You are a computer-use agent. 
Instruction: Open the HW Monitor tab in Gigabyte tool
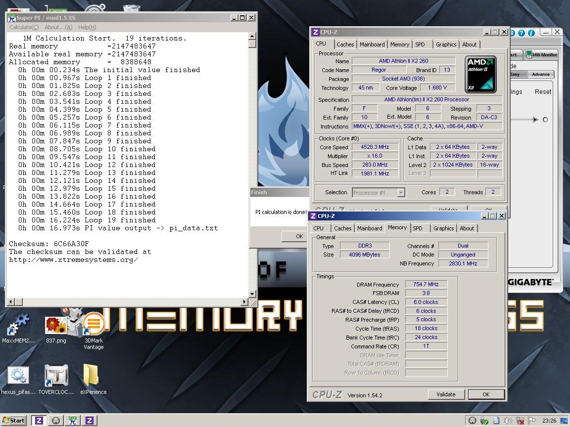click(541, 54)
